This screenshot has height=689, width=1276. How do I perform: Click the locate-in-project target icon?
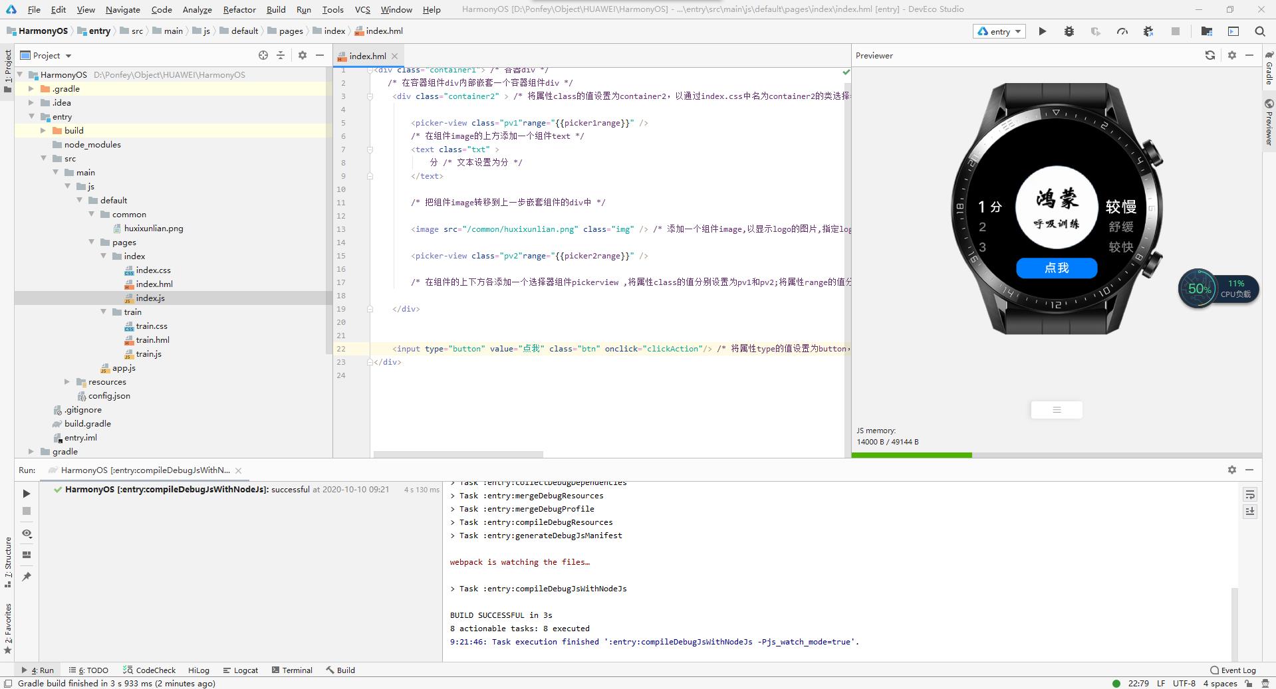tap(263, 56)
